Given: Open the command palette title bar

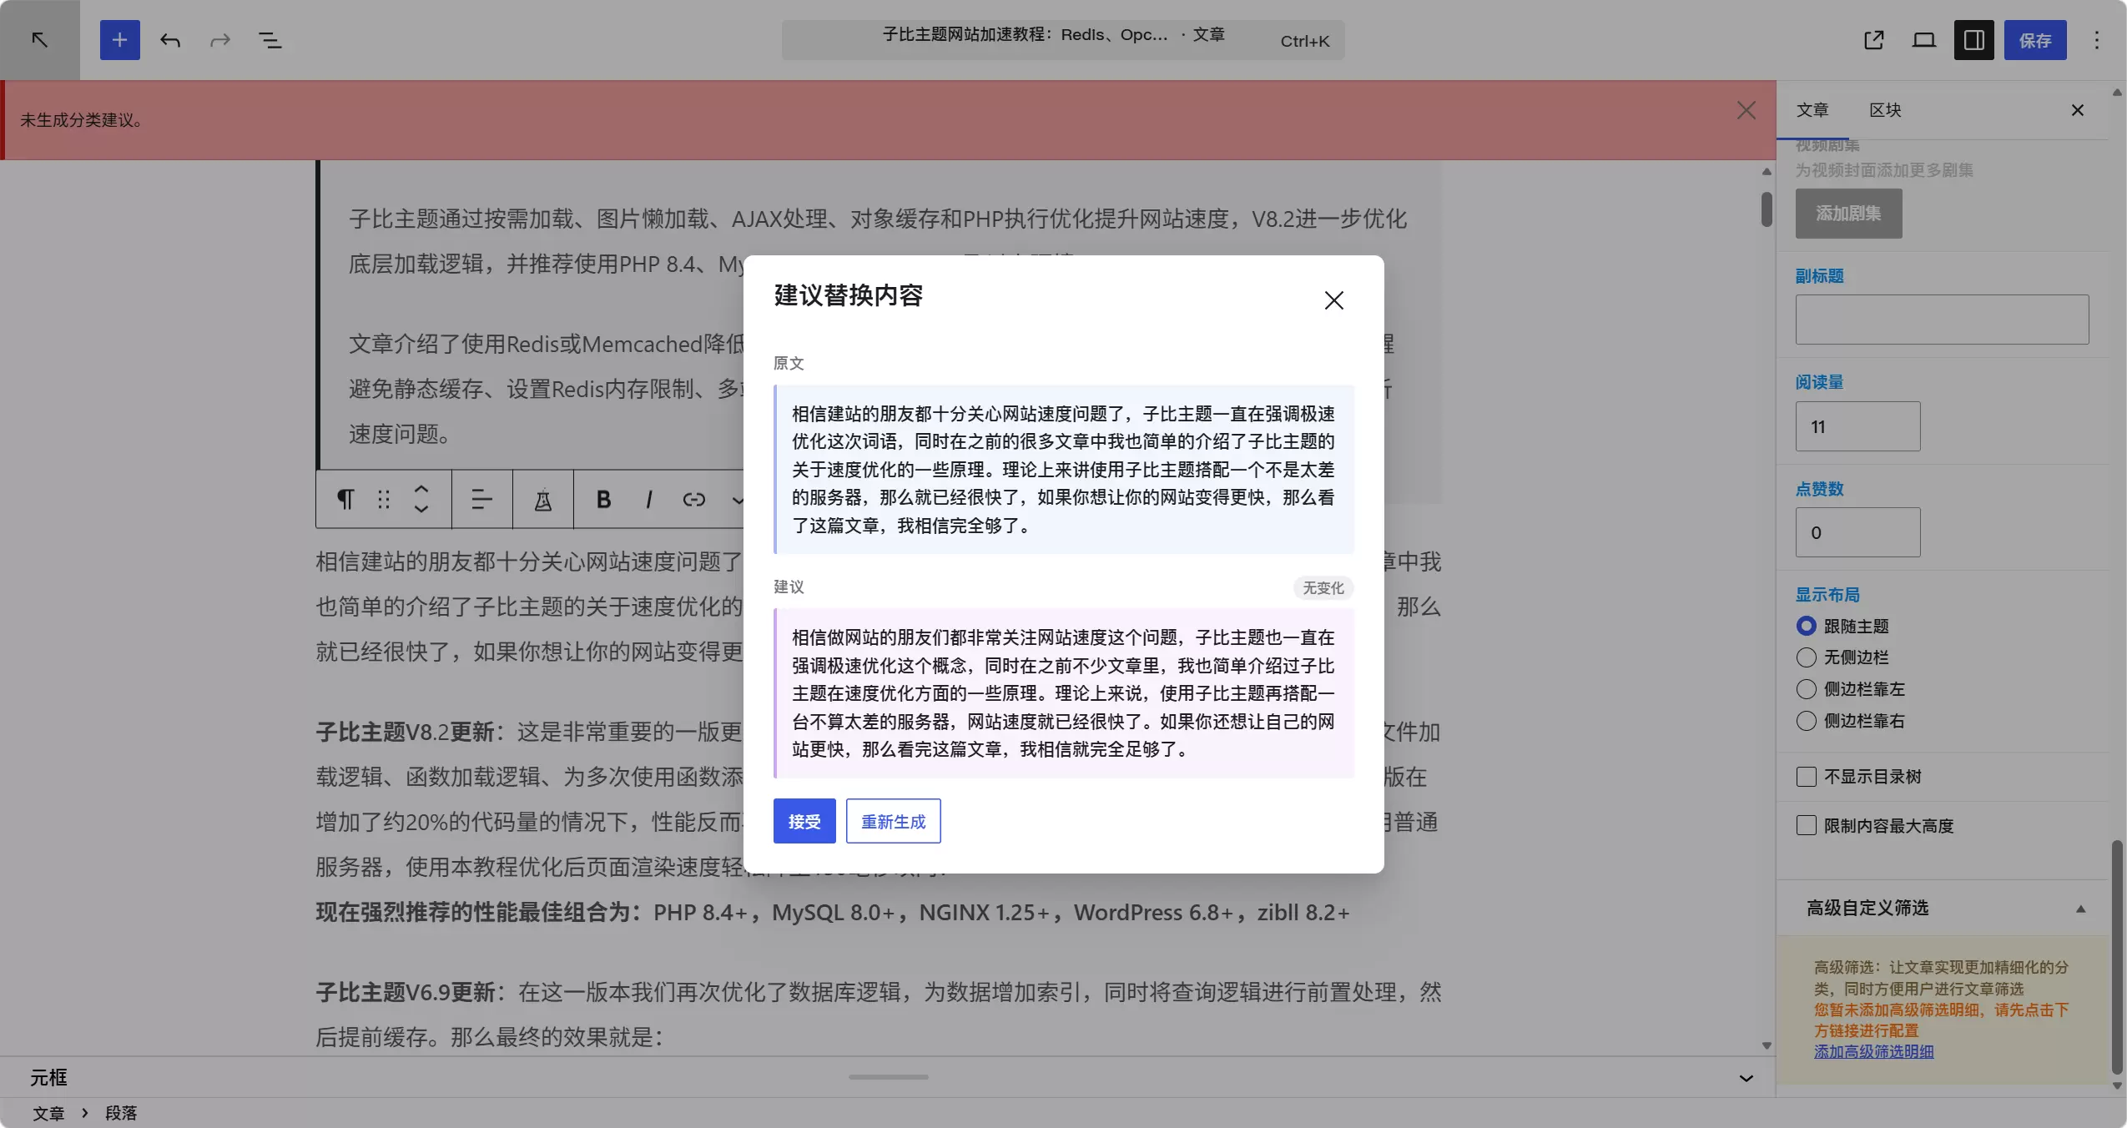Looking at the screenshot, I should 1062,39.
